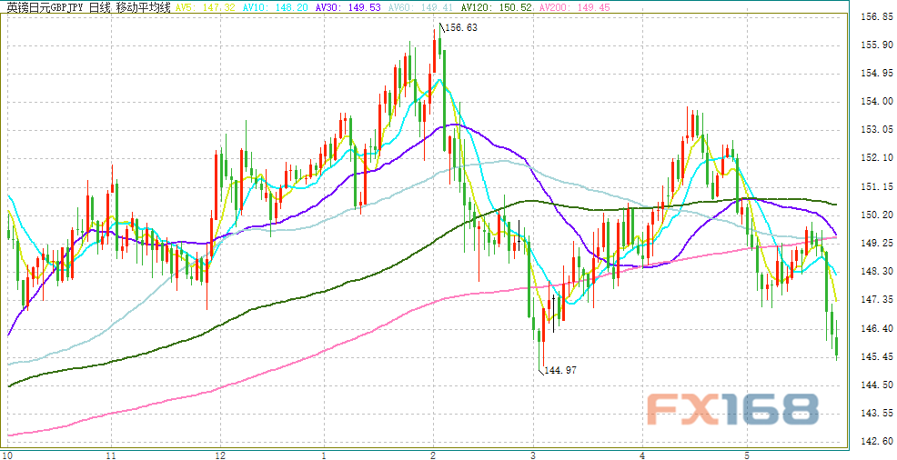Select month 11 on the time axis

click(111, 453)
